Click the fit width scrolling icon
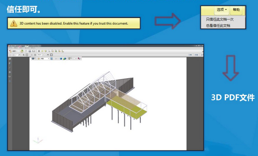The width and height of the screenshot is (258, 156). (48, 55)
